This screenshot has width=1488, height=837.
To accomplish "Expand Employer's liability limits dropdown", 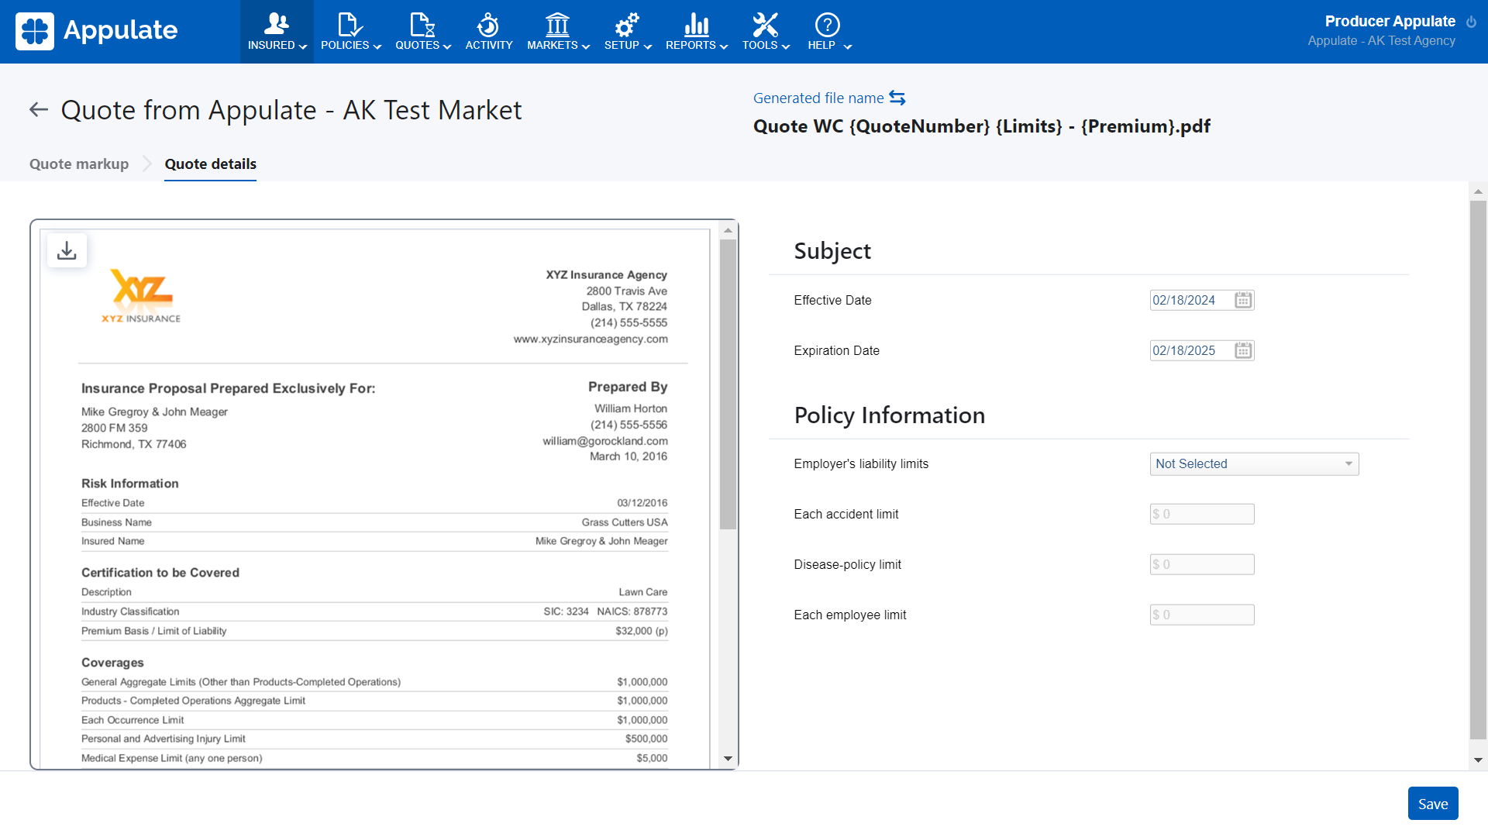I will (x=1254, y=464).
